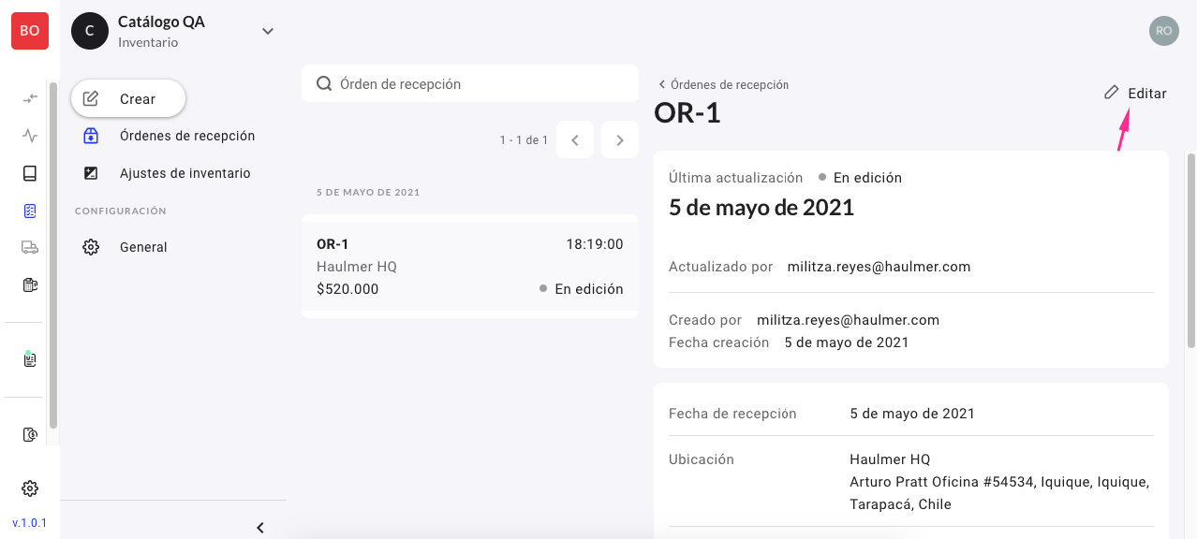Expand the Catálogo QA dropdown chevron
This screenshot has width=1197, height=539.
pos(268,32)
